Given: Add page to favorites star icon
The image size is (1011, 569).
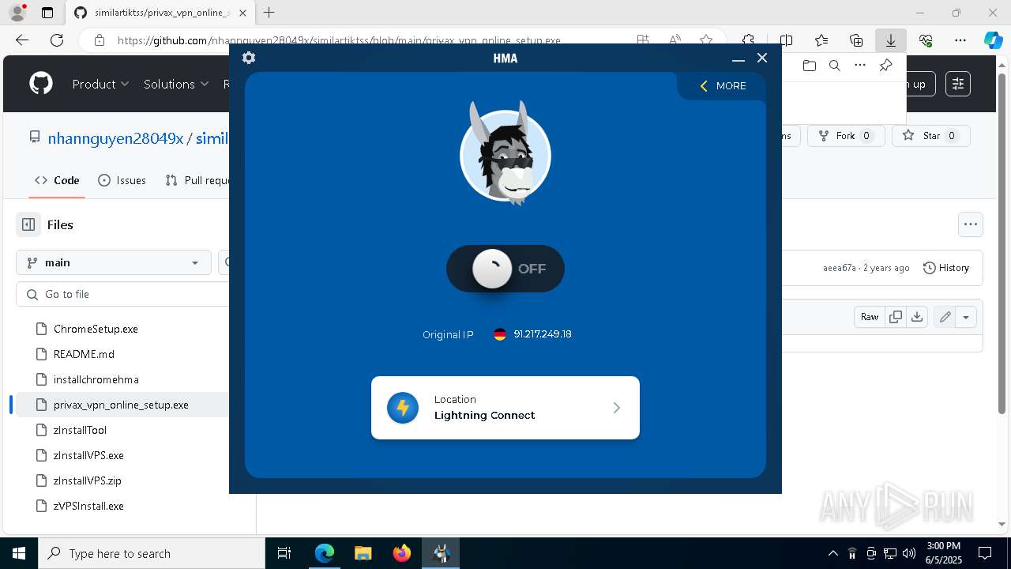Looking at the screenshot, I should (706, 40).
